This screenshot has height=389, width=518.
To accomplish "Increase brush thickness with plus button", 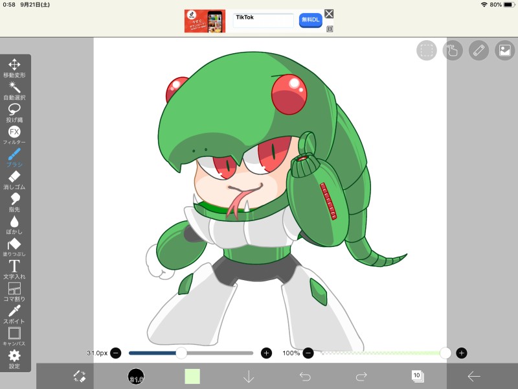I will click(x=266, y=353).
